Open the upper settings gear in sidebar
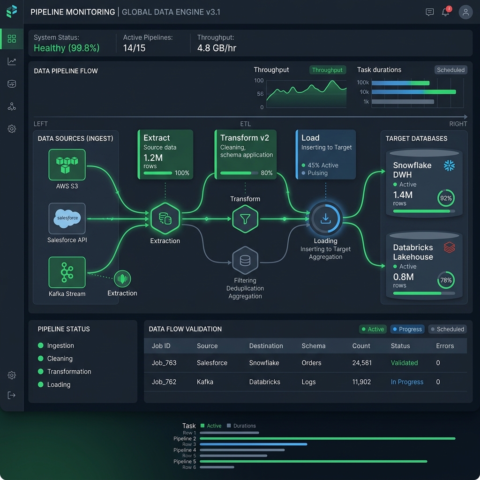Screen dimensions: 480x480 click(x=12, y=128)
